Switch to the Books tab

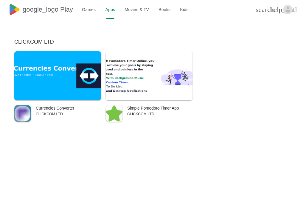pos(164,10)
